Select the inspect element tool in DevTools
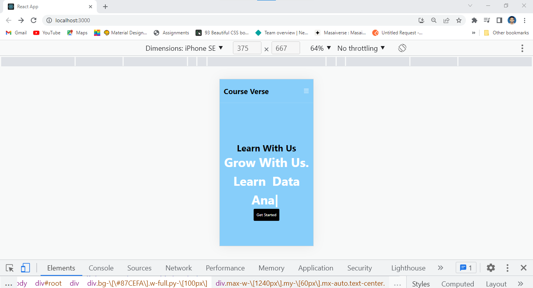The width and height of the screenshot is (533, 288). [9, 268]
